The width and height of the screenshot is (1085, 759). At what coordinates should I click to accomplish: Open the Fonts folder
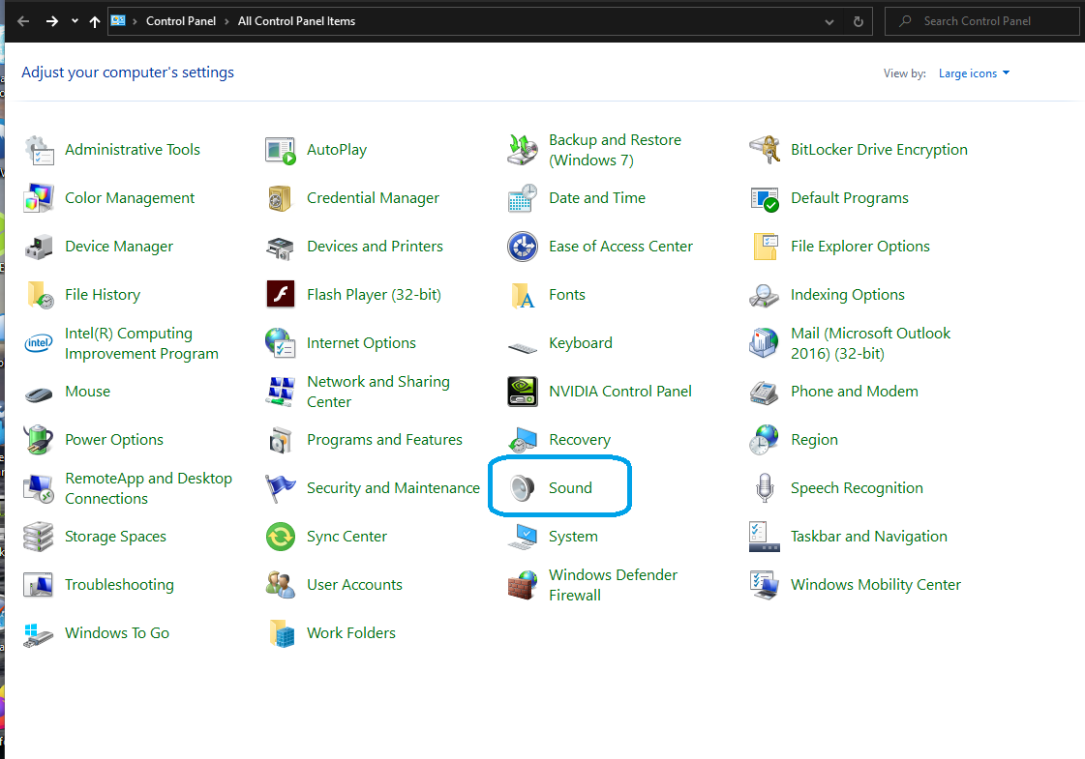pyautogui.click(x=567, y=294)
